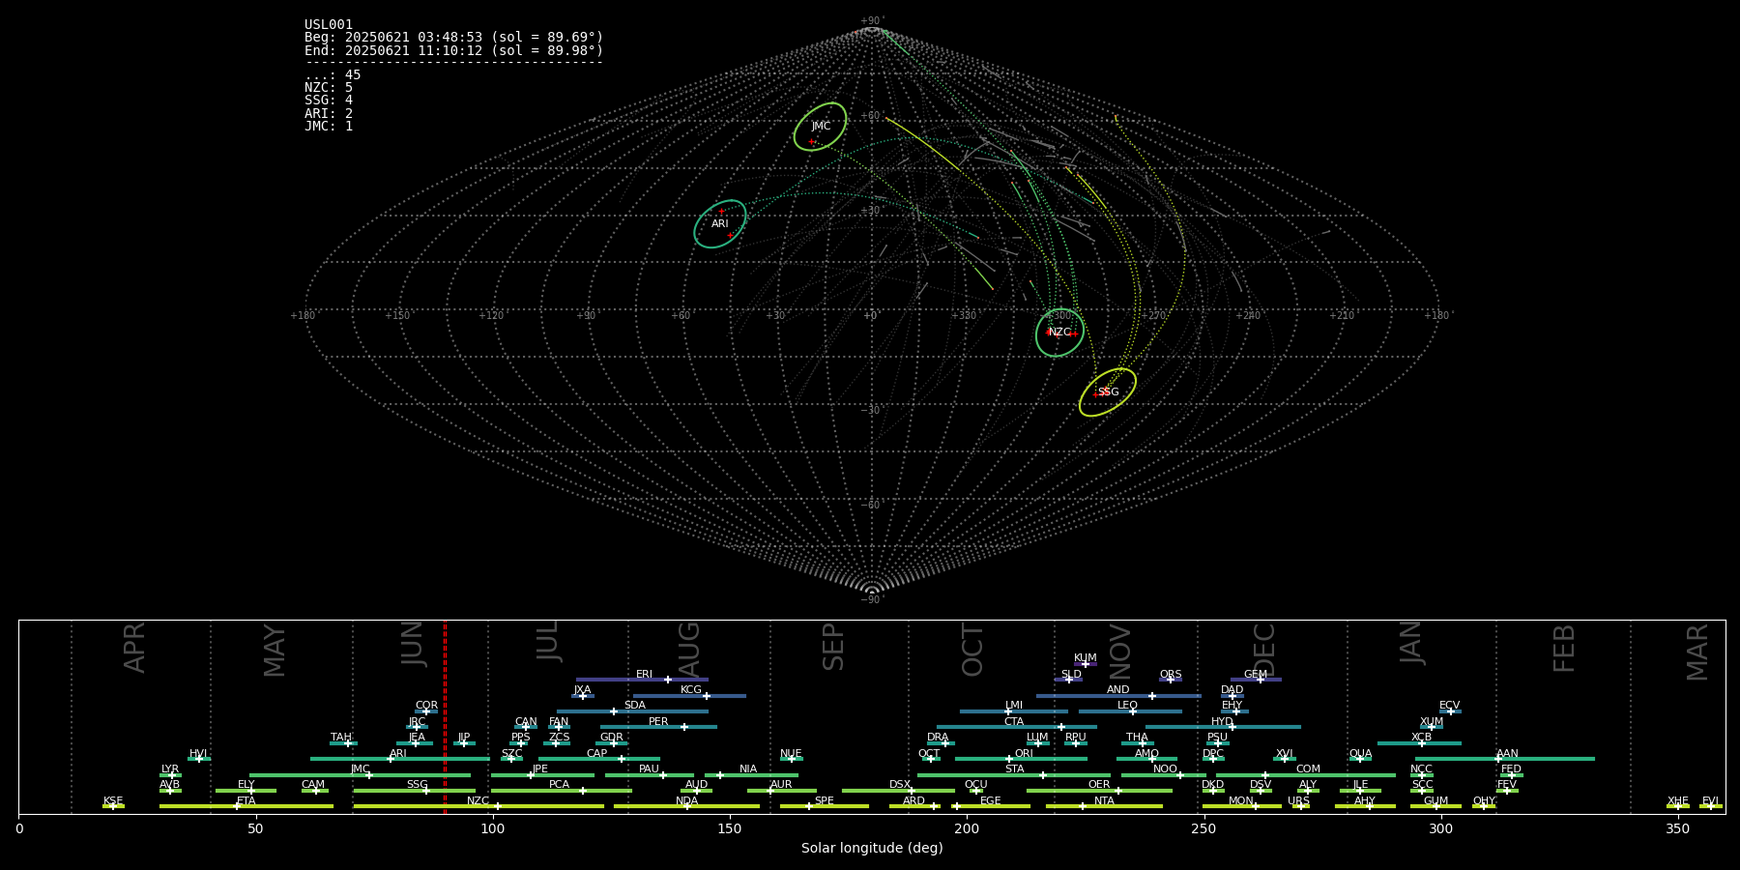Click the MON shower bar label
Viewport: 1740px width, 870px height.
pos(1241,800)
